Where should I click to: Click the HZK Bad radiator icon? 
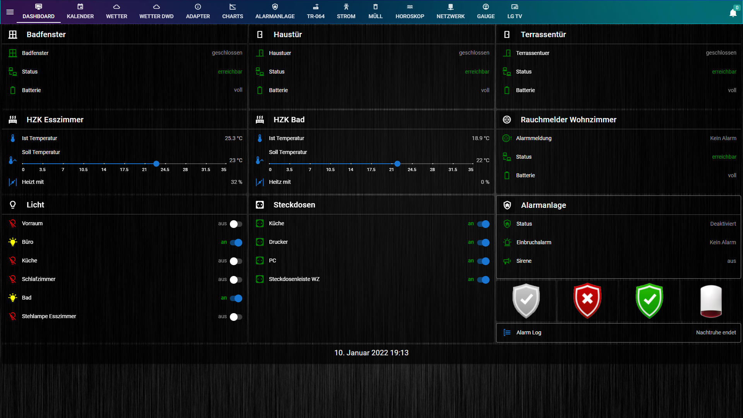click(260, 120)
